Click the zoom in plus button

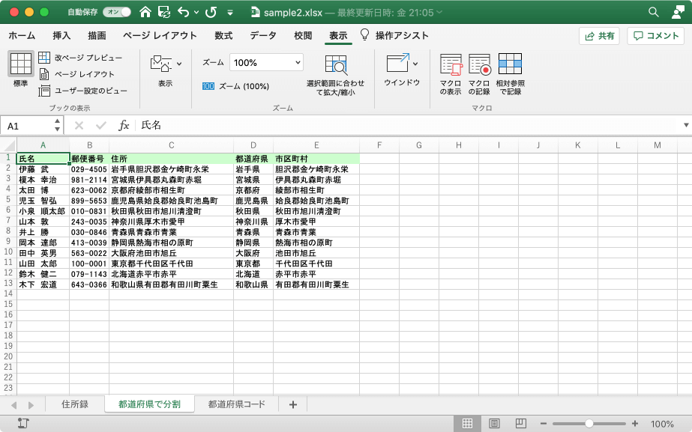(x=634, y=424)
